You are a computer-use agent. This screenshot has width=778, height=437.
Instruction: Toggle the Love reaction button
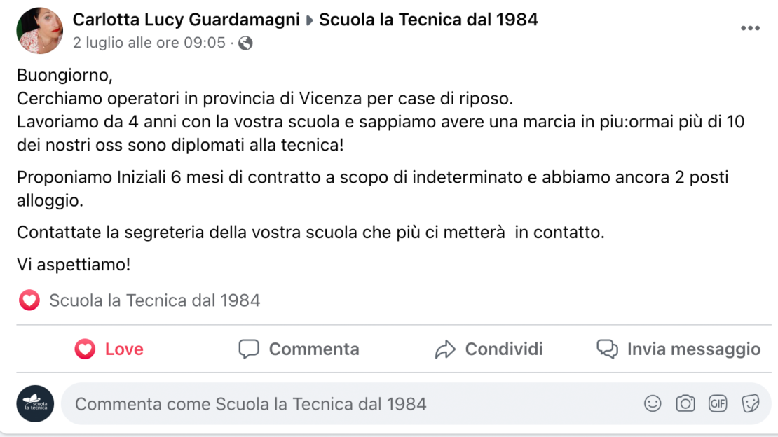pyautogui.click(x=109, y=349)
